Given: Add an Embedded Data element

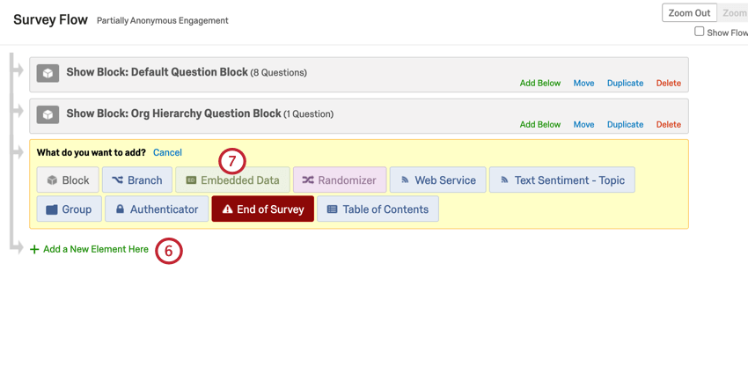Looking at the screenshot, I should 232,180.
